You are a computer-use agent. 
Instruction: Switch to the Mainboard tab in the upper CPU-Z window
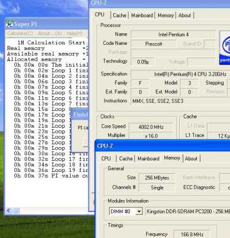tap(142, 16)
